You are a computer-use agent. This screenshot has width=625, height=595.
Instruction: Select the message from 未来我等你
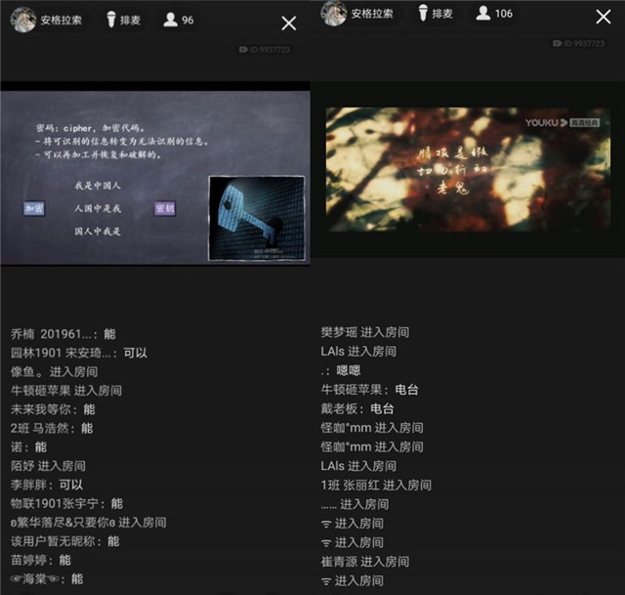pyautogui.click(x=53, y=409)
